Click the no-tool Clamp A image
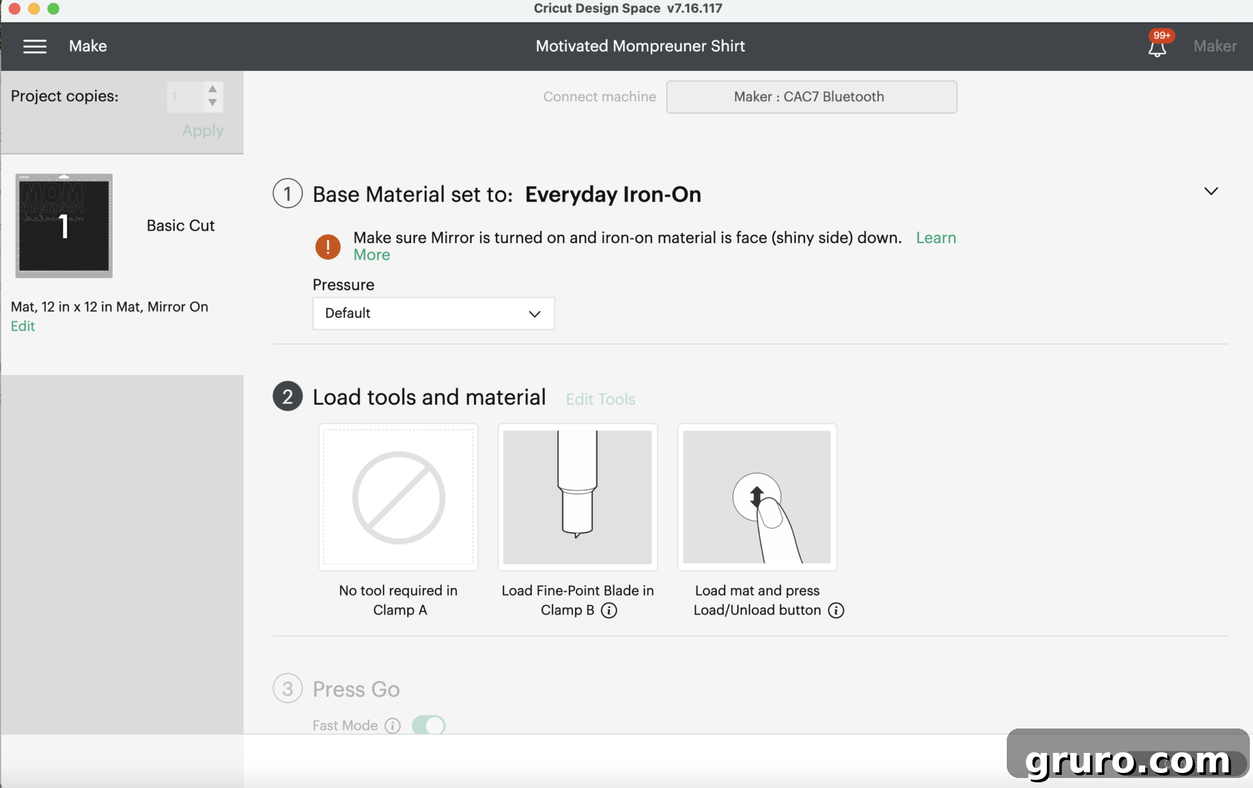The height and width of the screenshot is (788, 1253). [398, 497]
